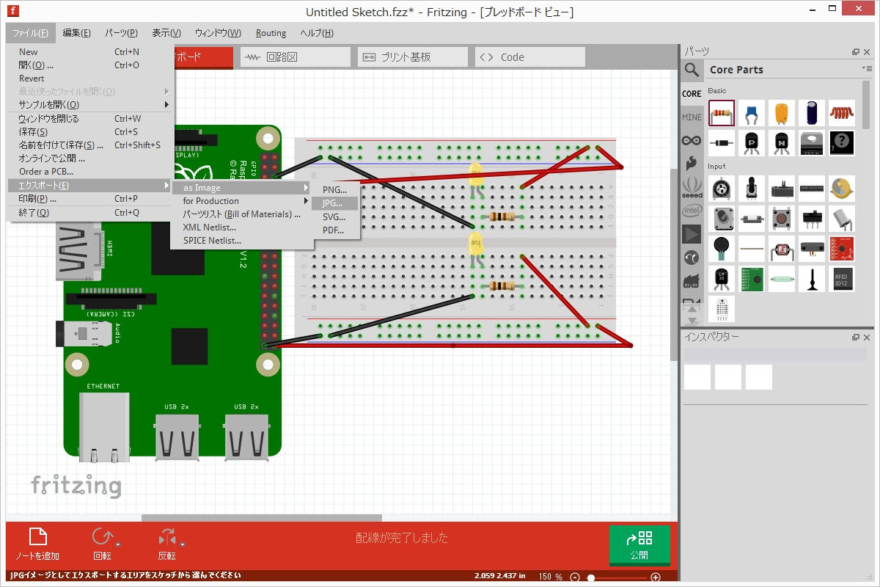880x587 pixels.
Task: Choose the Arduino parts bin icon
Action: (x=692, y=140)
